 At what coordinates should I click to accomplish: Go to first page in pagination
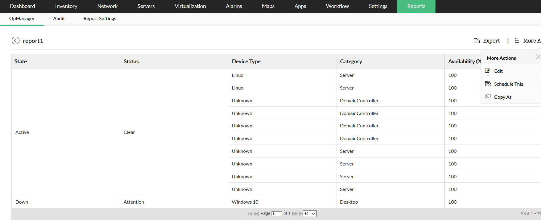coord(250,214)
